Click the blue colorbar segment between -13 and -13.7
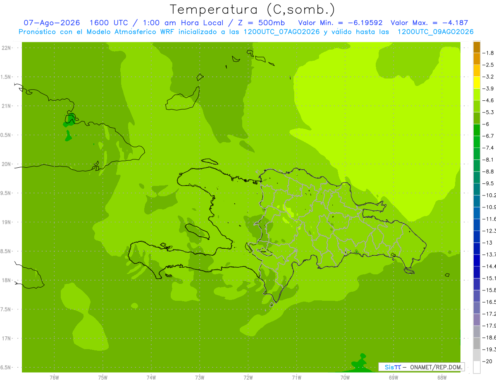 point(477,249)
